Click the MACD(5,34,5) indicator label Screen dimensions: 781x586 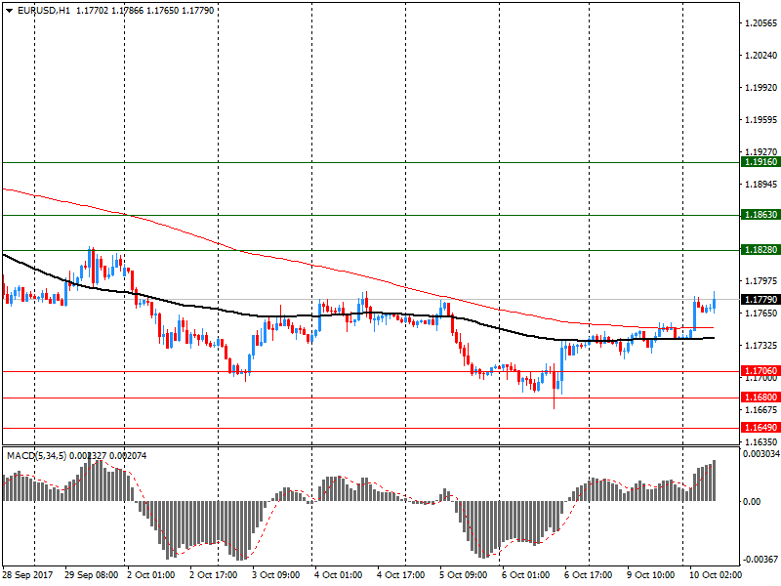coord(36,456)
